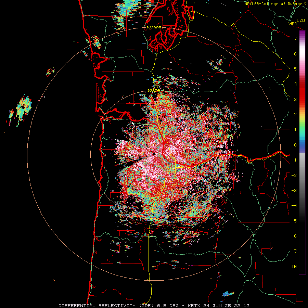Click the TH label under the scale
Viewport: 308px width, 308px height.
point(294,266)
